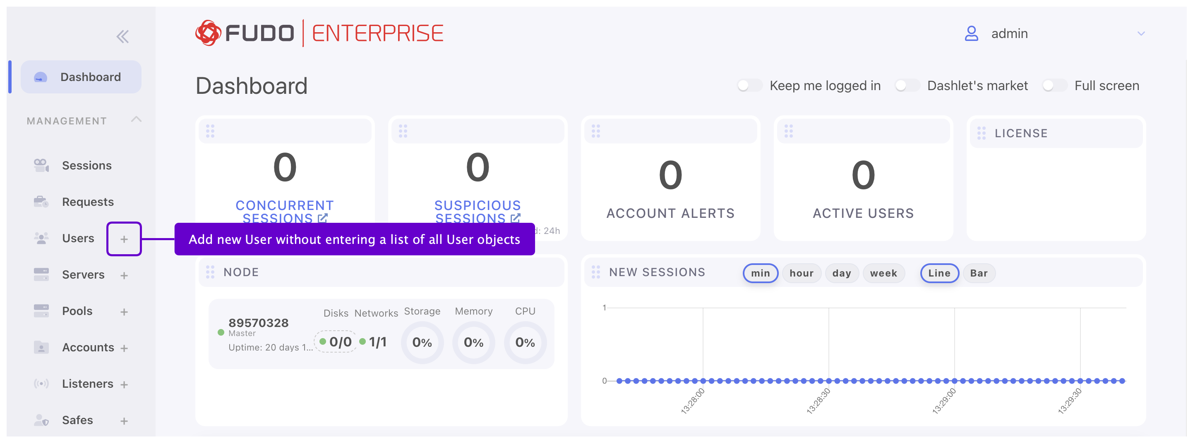Collapse the MANAGEMENT section

pyautogui.click(x=136, y=119)
